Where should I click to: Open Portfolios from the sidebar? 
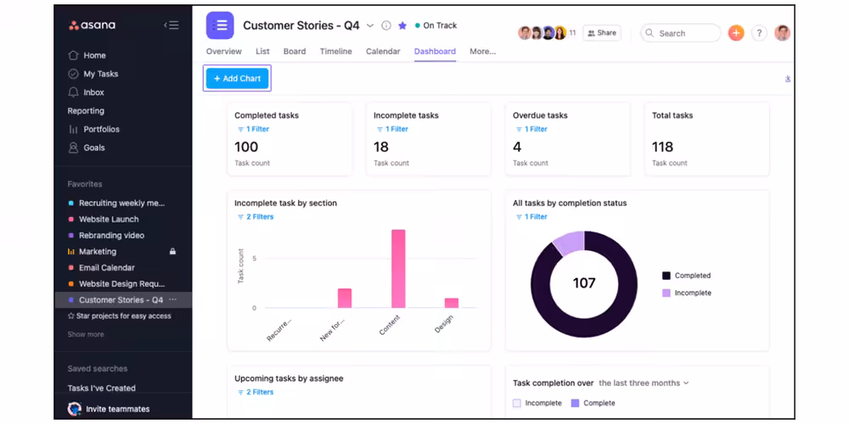tap(101, 130)
